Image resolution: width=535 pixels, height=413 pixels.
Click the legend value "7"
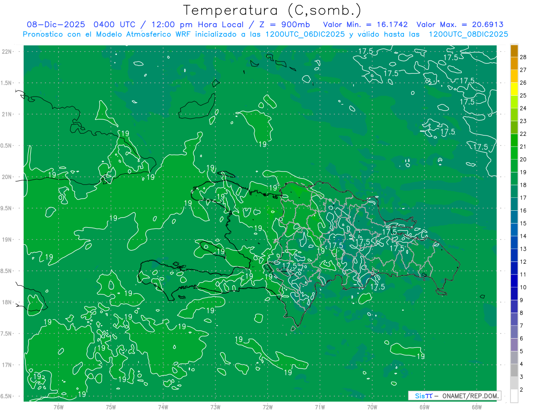pos(522,326)
